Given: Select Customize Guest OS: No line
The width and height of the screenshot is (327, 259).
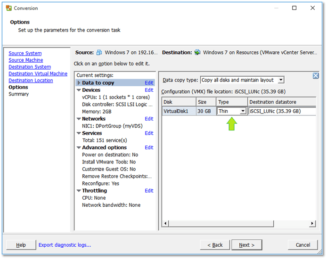Looking at the screenshot, I should pos(109,169).
